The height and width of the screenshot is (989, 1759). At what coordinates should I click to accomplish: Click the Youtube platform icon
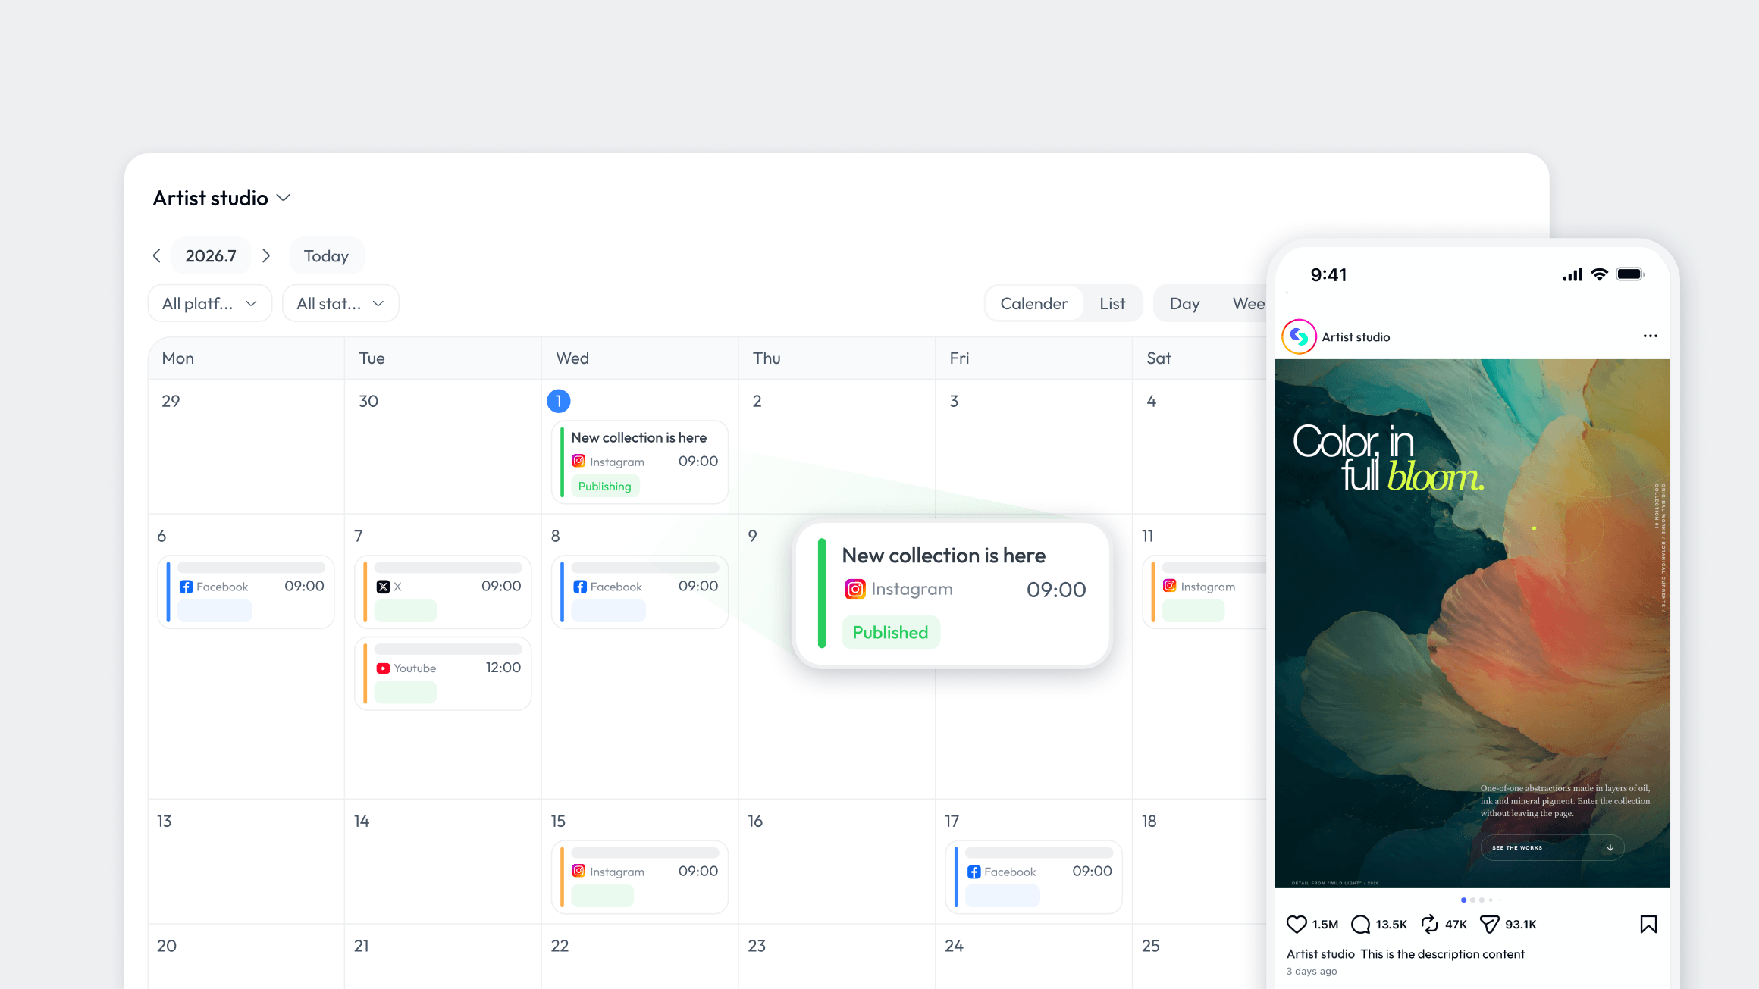(x=383, y=668)
